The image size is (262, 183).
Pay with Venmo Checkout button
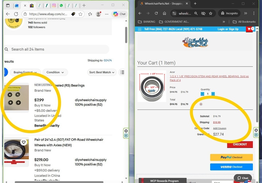click(231, 167)
